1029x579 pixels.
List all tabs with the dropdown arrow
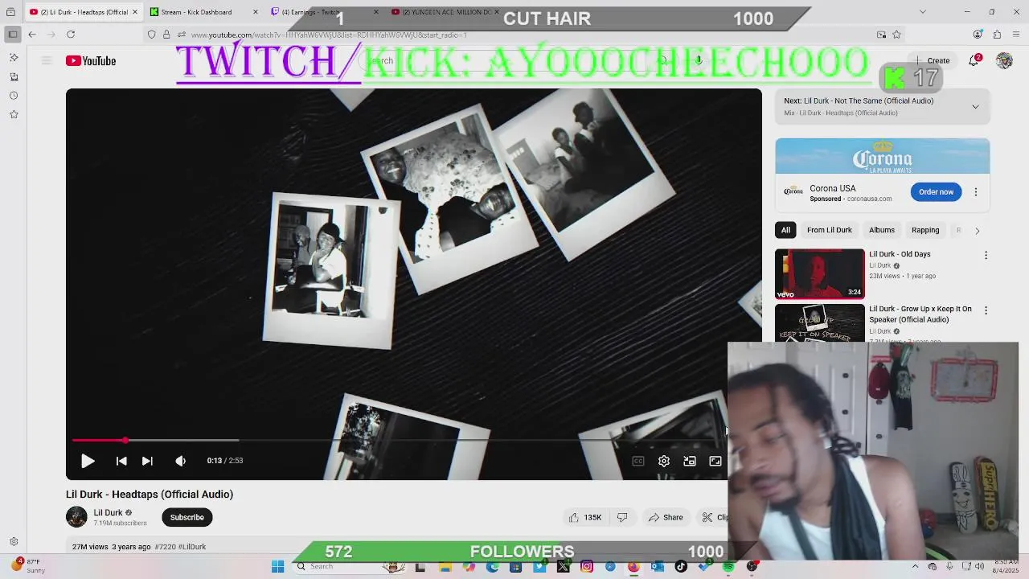pos(922,11)
